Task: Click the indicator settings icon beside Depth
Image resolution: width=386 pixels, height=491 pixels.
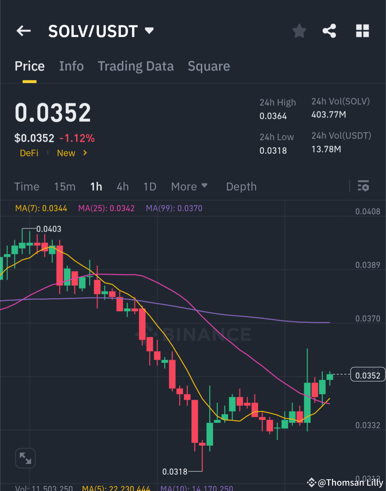Action: (363, 186)
